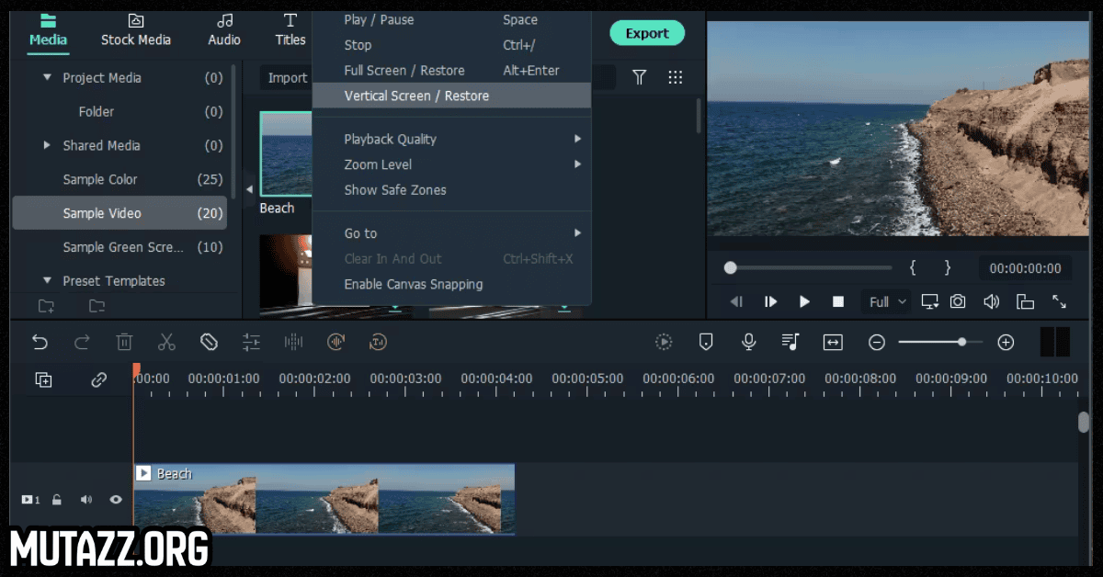Select the Beach clip on the timeline

[x=324, y=500]
